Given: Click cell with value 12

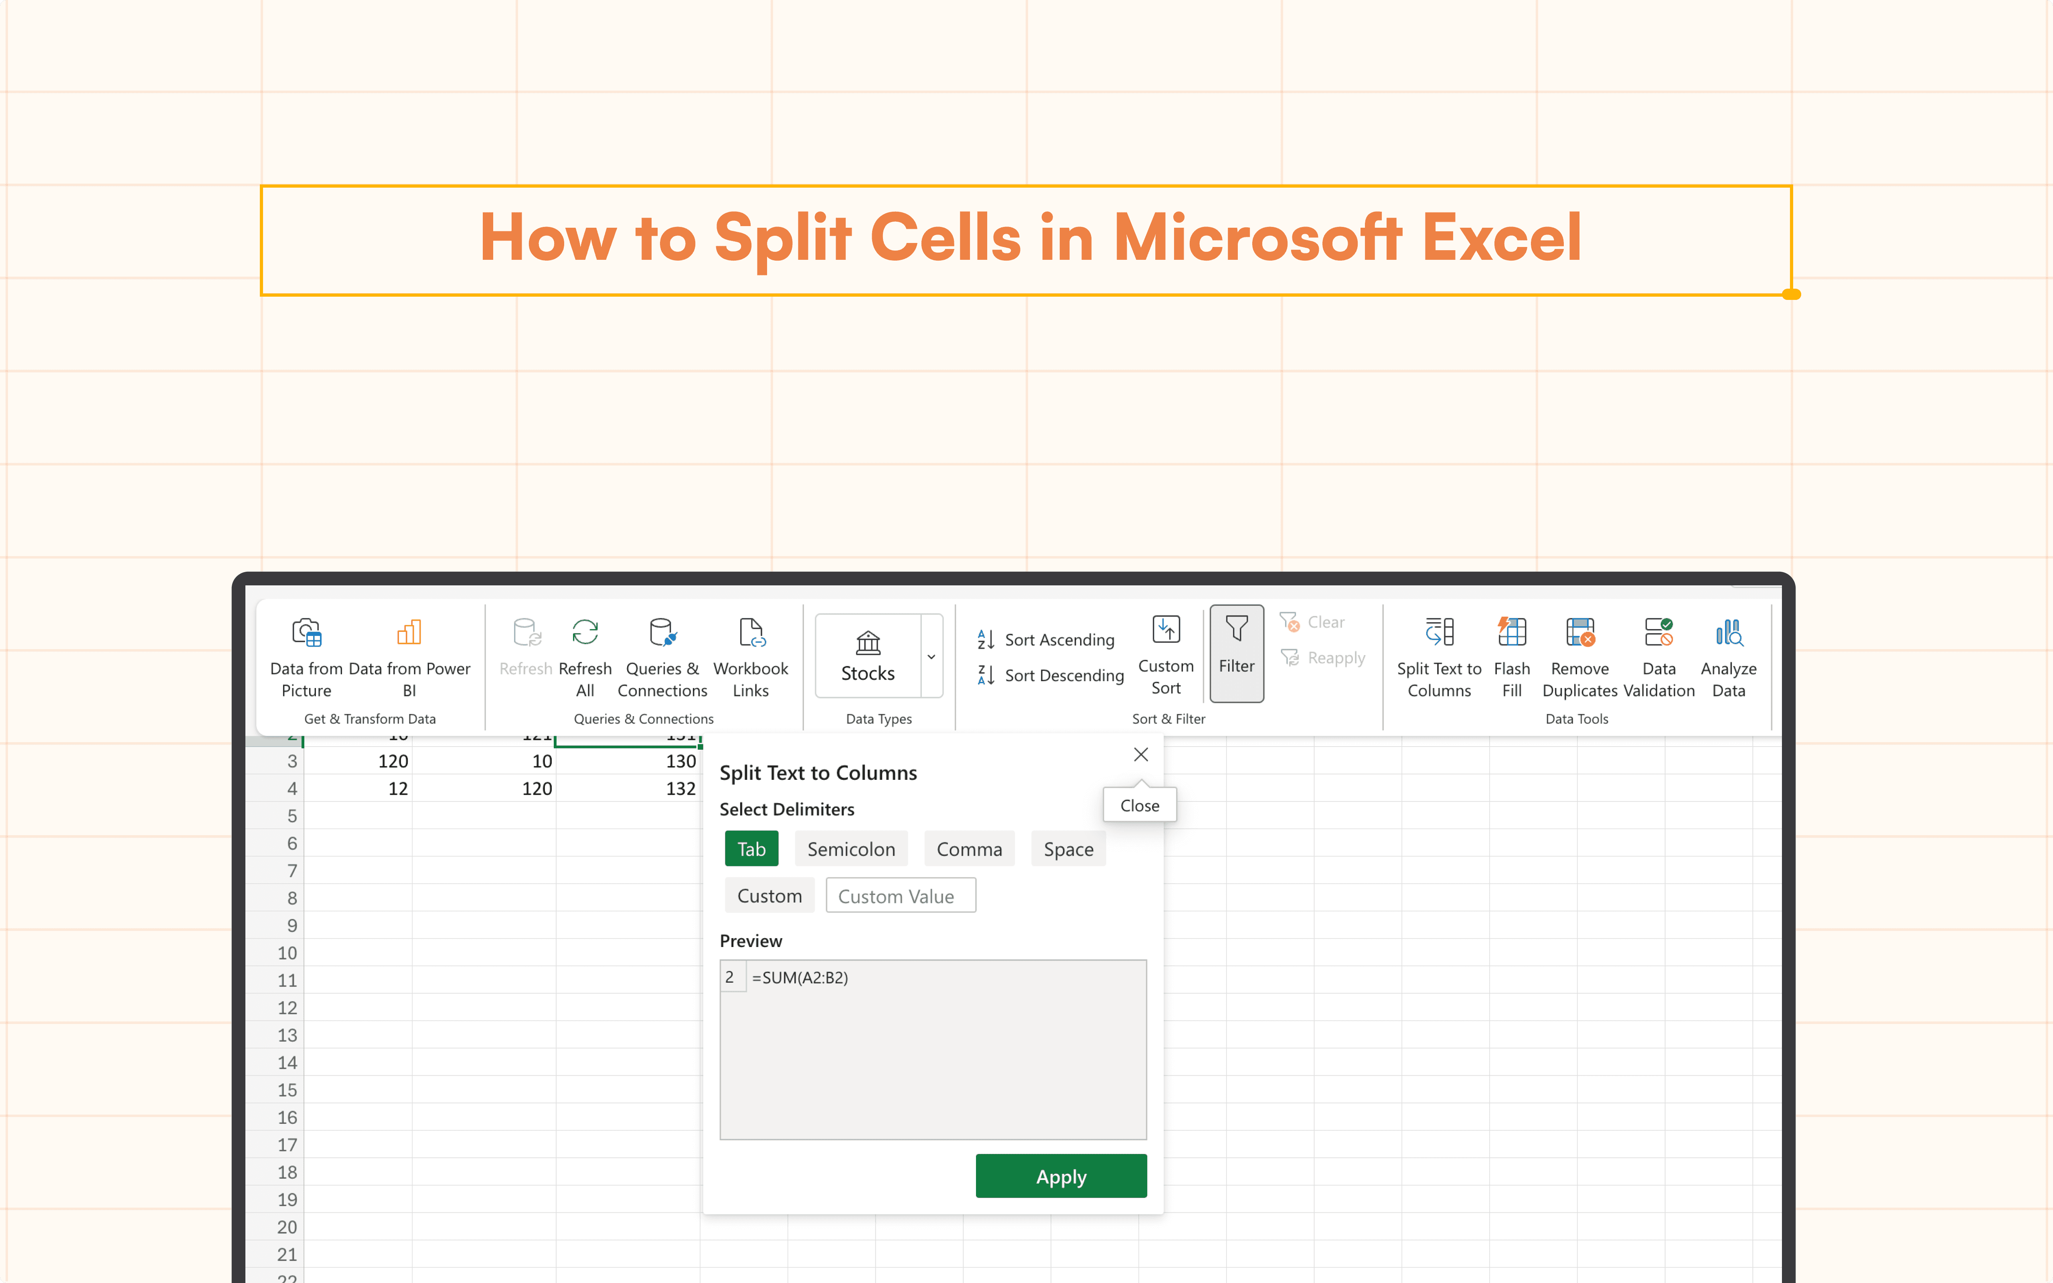Looking at the screenshot, I should [358, 788].
